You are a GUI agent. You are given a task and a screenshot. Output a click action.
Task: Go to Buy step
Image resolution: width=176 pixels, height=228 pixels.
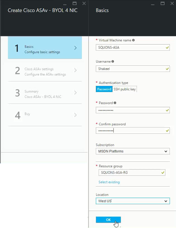(45, 115)
